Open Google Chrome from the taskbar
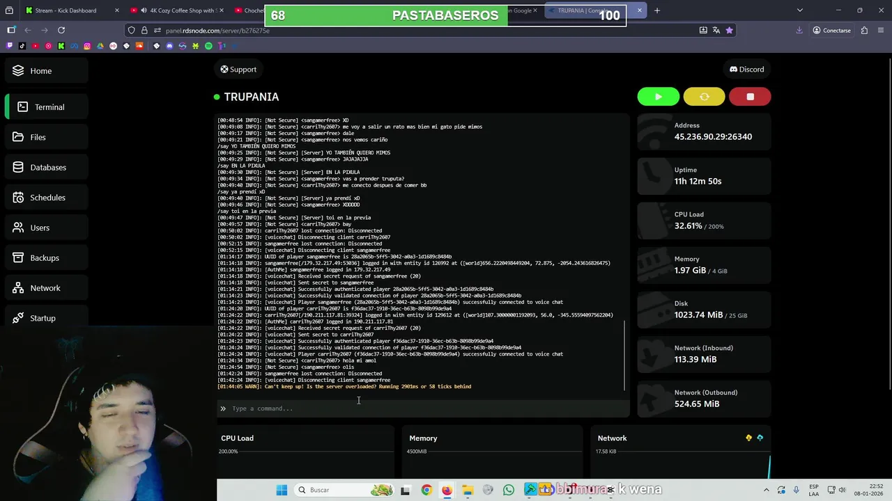The width and height of the screenshot is (892, 501). 426,490
